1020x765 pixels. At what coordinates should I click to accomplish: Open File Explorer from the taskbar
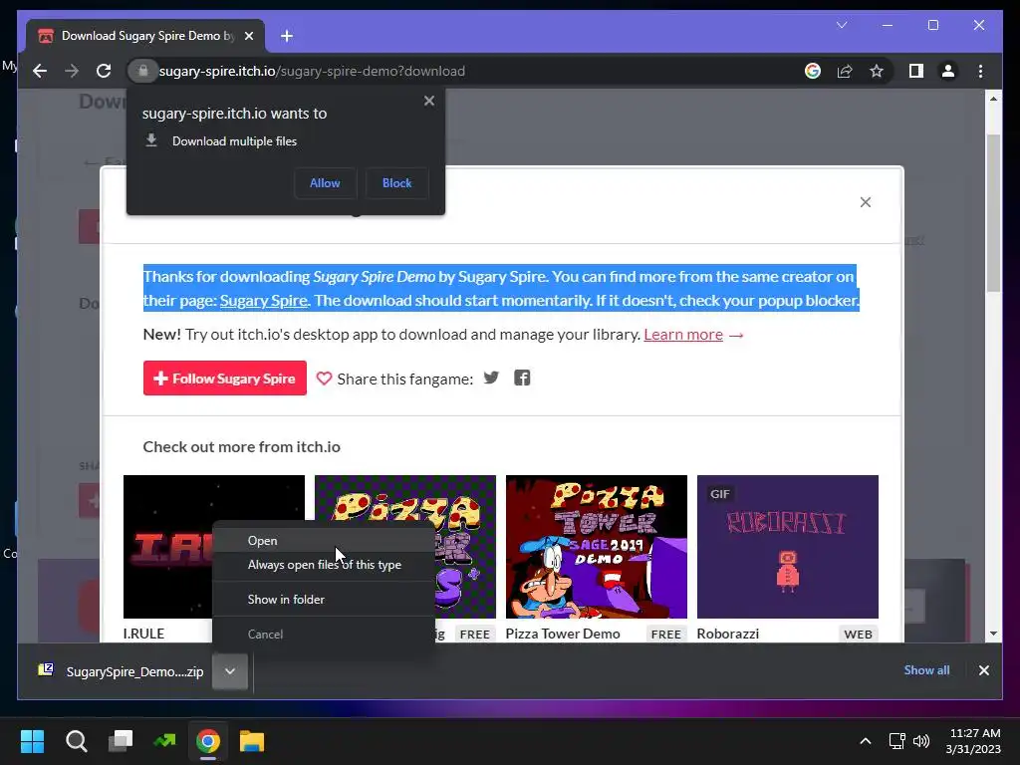pyautogui.click(x=252, y=741)
